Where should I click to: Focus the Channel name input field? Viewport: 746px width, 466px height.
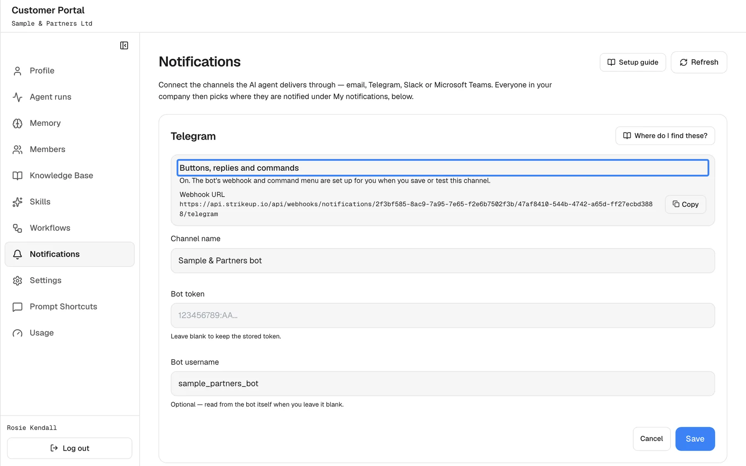443,261
